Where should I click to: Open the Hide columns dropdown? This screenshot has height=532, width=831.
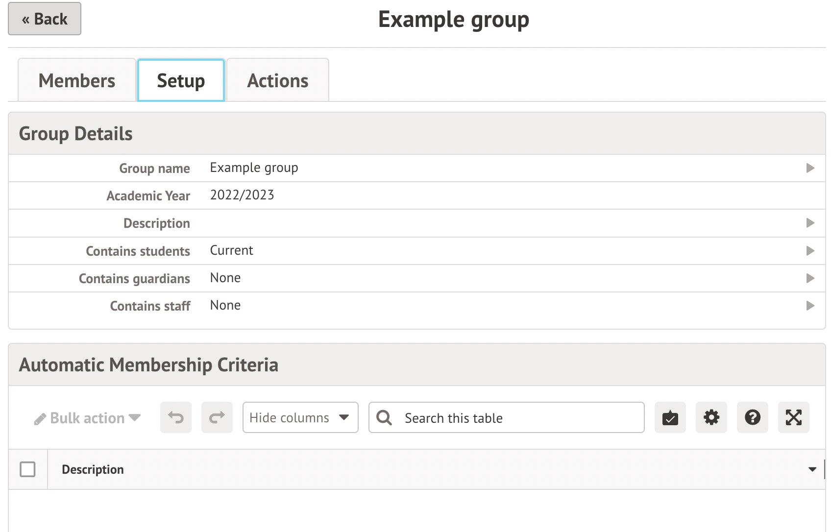300,417
